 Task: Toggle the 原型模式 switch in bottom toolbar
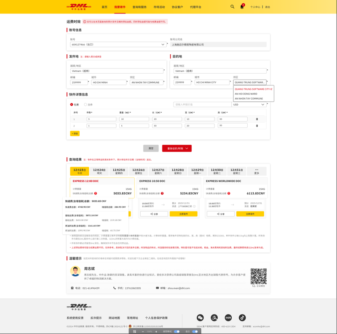177,331
